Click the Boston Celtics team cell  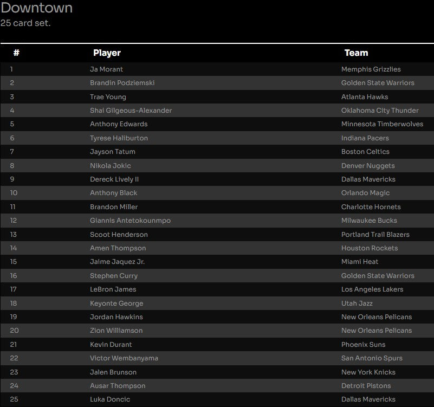(x=365, y=152)
